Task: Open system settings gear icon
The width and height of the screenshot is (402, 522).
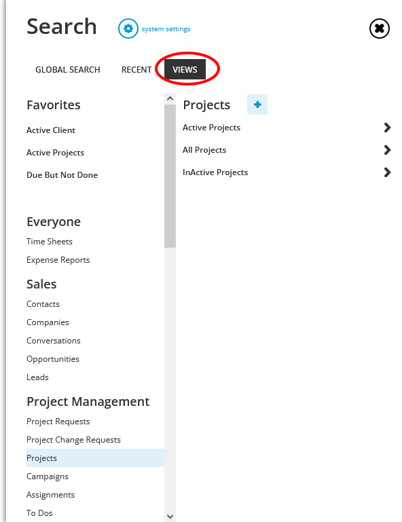Action: coord(128,29)
